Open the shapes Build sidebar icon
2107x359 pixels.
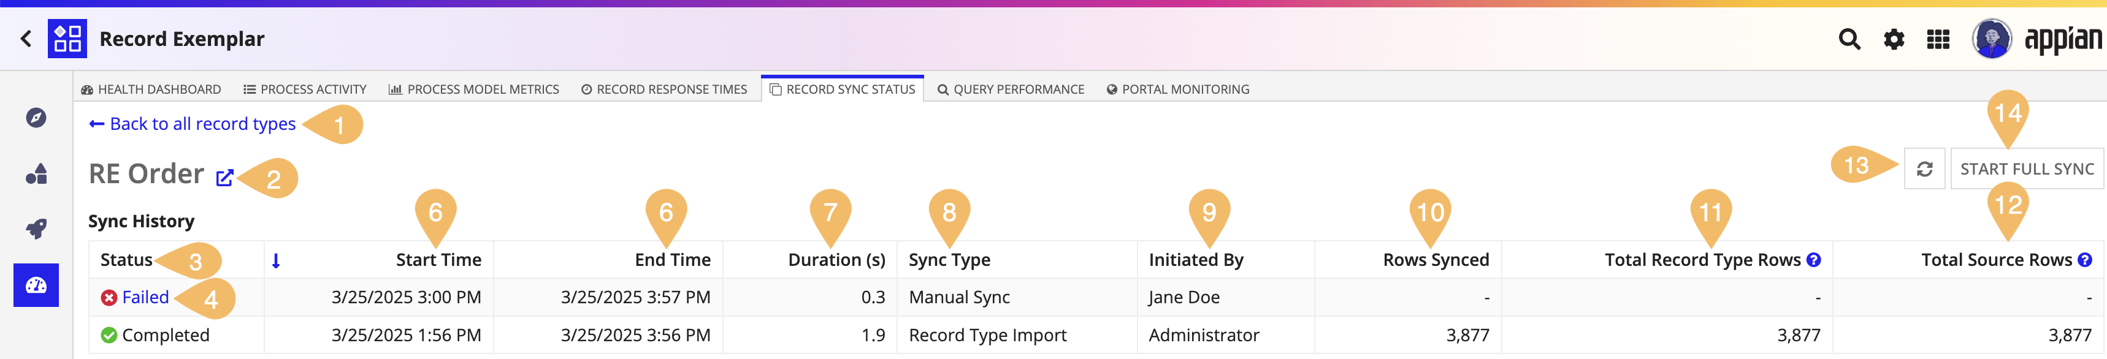[x=36, y=173]
